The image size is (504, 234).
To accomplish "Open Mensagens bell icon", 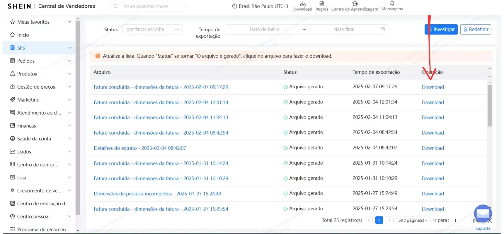I will [x=392, y=4].
